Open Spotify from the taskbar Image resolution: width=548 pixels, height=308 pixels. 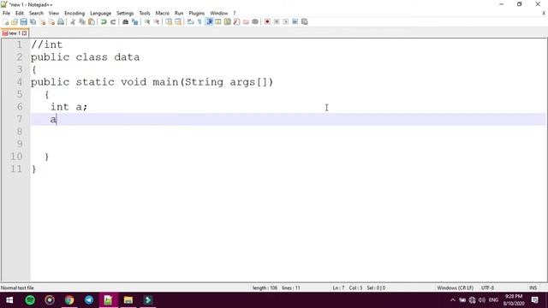pos(30,300)
